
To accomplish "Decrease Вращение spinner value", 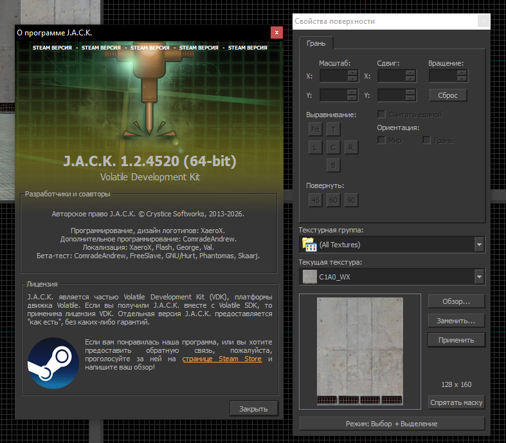I will click(x=462, y=79).
